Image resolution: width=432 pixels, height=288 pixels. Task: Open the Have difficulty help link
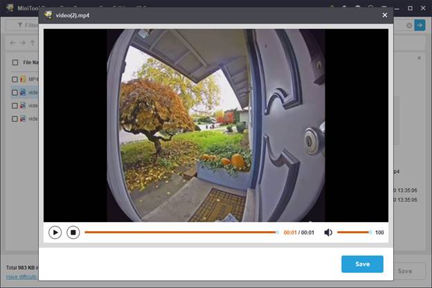pyautogui.click(x=21, y=277)
